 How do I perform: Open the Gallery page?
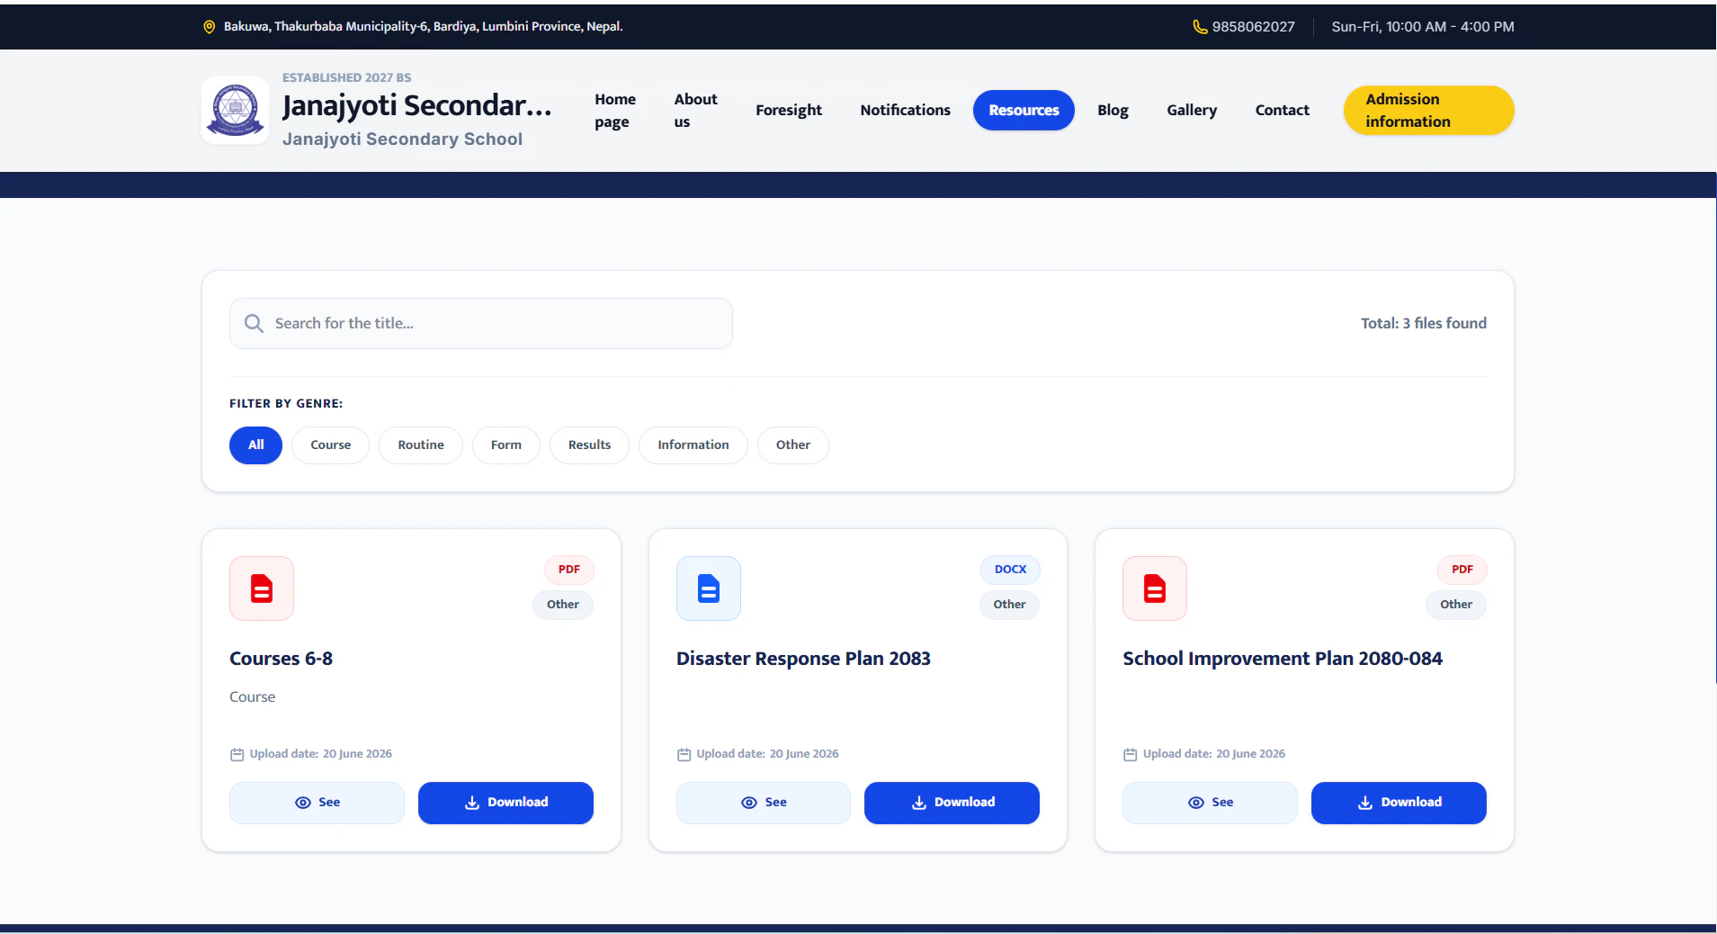point(1192,110)
